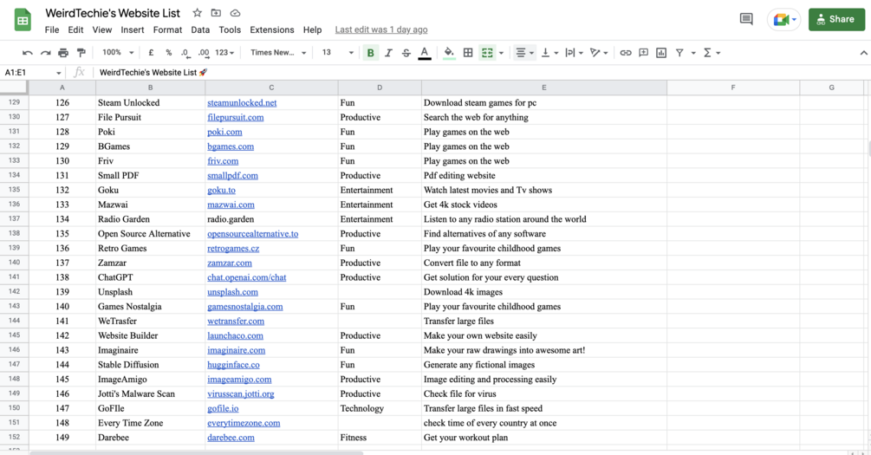Screen dimensions: 871x455
Task: Open the Insert menu
Action: pyautogui.click(x=133, y=30)
